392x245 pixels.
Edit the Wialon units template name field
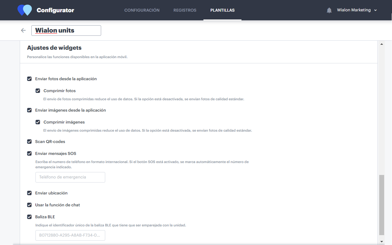[x=66, y=31]
